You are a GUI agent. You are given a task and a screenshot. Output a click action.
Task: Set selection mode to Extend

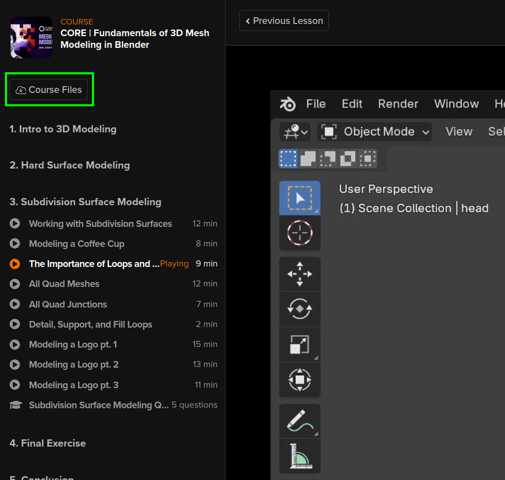tap(308, 159)
